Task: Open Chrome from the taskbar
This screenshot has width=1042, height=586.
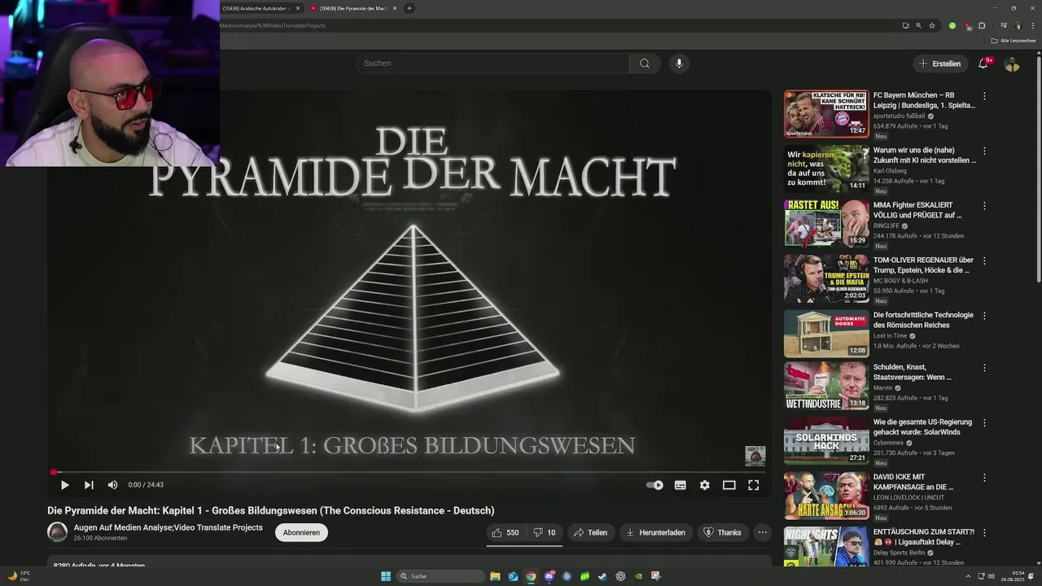Action: click(x=531, y=576)
